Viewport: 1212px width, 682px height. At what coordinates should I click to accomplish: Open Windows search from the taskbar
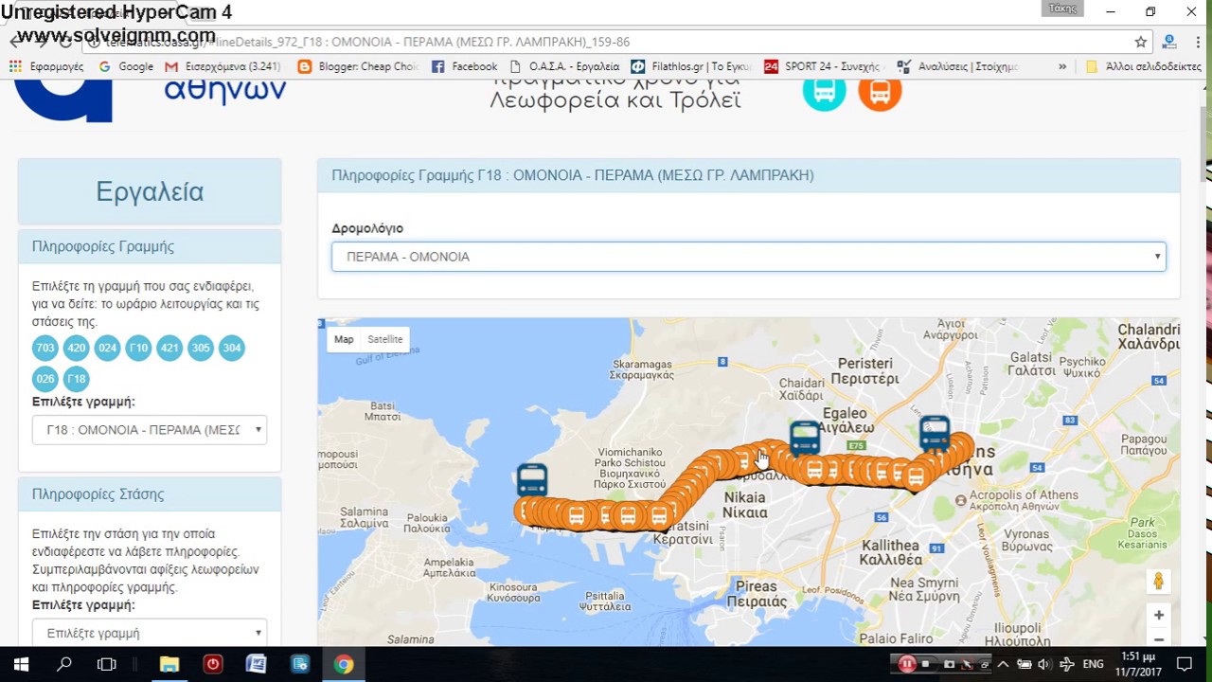click(64, 664)
